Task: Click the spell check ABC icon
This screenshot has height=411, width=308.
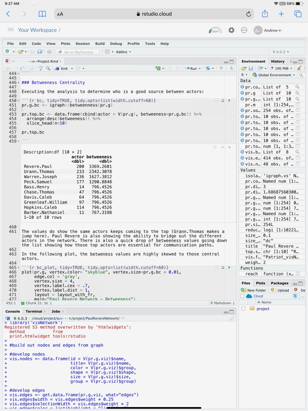Action: 40,69
